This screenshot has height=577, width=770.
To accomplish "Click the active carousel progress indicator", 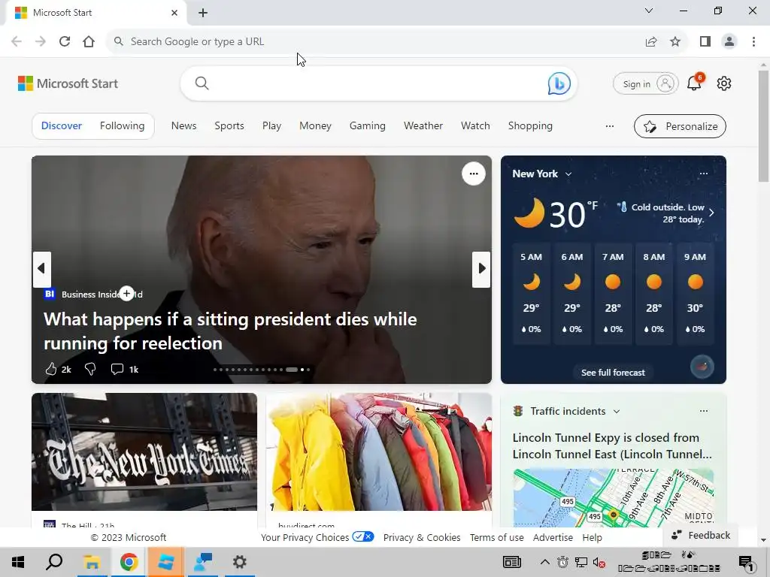I will point(292,370).
